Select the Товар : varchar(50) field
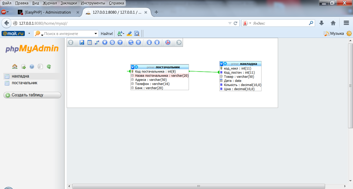 (240, 76)
